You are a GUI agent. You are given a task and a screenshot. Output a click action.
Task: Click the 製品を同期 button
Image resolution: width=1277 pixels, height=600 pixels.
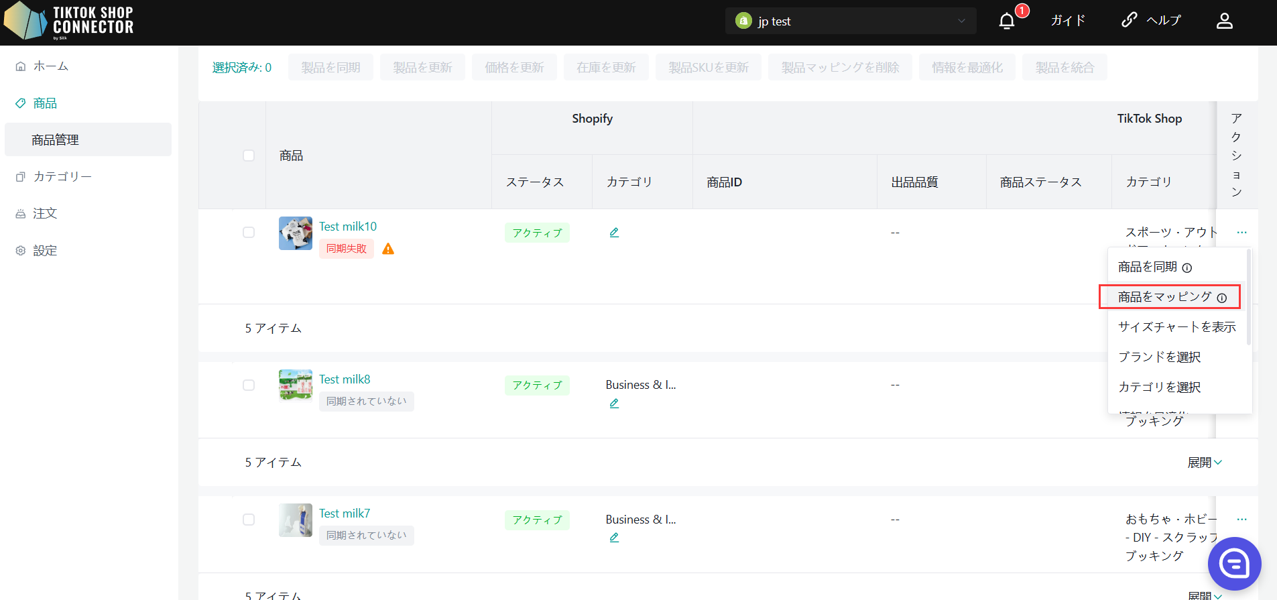tap(330, 67)
